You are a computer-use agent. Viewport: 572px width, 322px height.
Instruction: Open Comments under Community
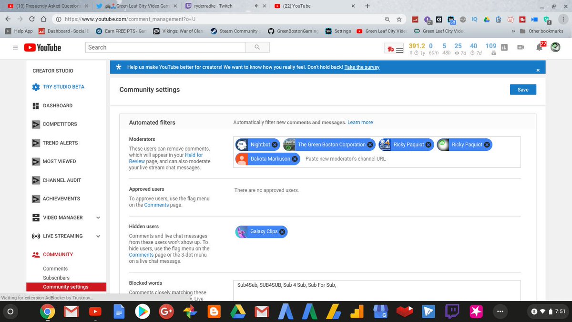pos(55,269)
